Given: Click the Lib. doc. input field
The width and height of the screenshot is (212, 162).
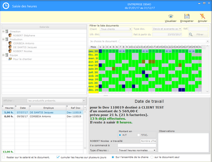Looking at the screenshot, I should (x=116, y=35).
